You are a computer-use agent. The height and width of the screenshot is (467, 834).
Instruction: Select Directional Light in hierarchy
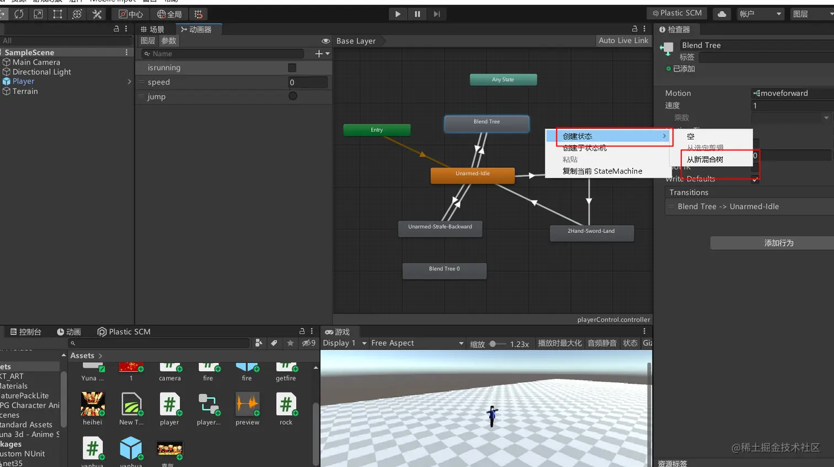42,72
